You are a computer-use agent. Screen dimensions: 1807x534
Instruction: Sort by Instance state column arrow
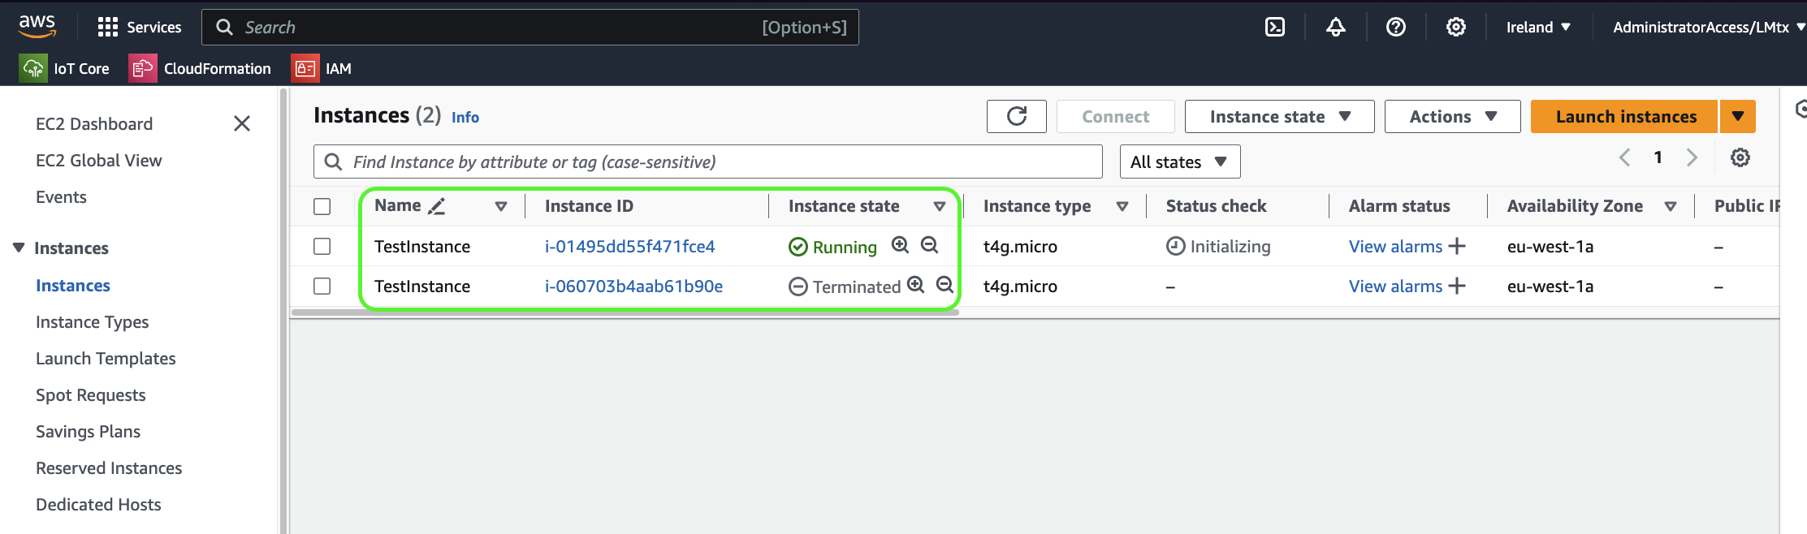(x=940, y=206)
